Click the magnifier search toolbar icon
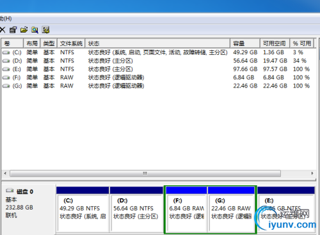The image size is (320, 235). (35, 30)
